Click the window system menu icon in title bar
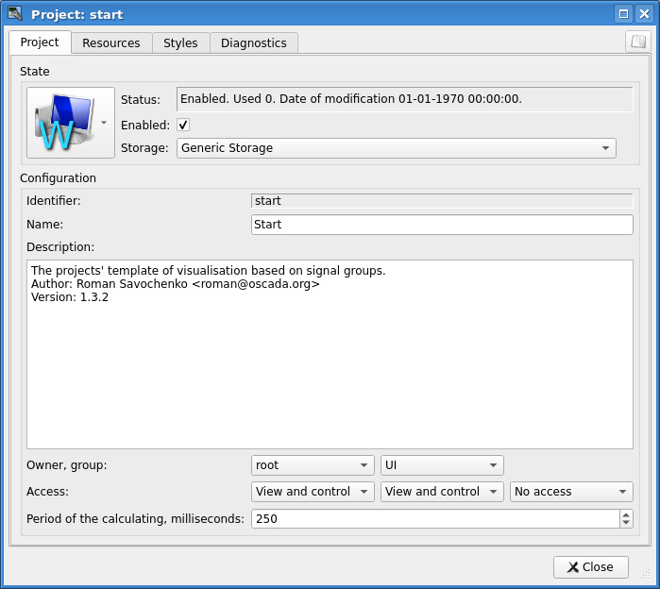The image size is (660, 589). (15, 14)
